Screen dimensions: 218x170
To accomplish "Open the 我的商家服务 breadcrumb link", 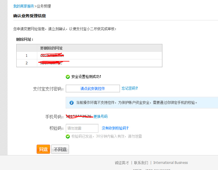I will (24, 6).
